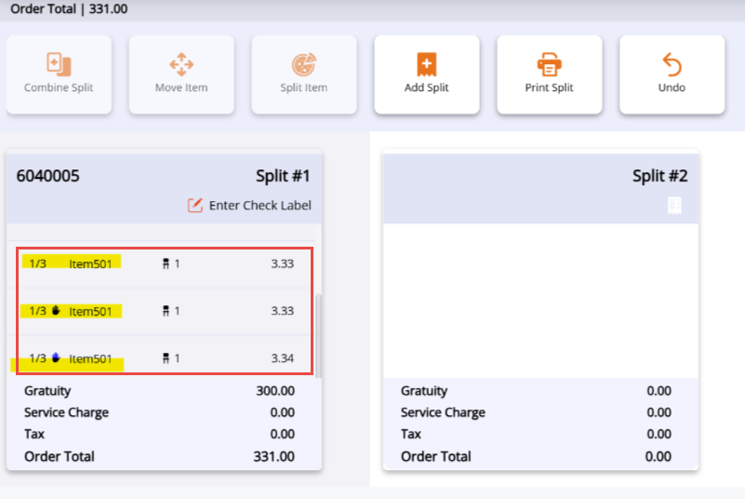
Task: Click the seat icon on first Item501 row
Action: [x=166, y=263]
